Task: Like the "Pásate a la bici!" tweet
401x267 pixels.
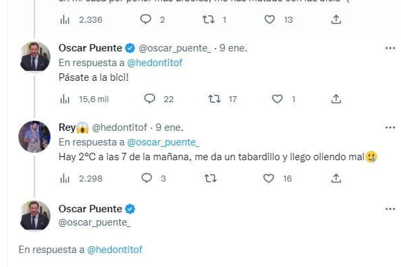Action: [277, 99]
